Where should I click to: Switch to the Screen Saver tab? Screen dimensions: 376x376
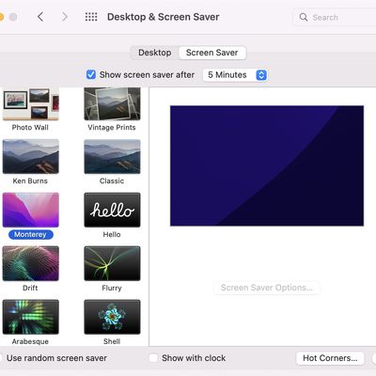[212, 53]
